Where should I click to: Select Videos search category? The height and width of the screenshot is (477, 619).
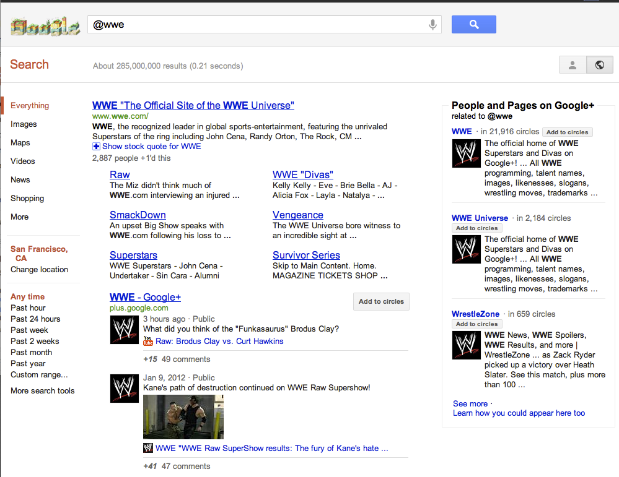(x=22, y=161)
